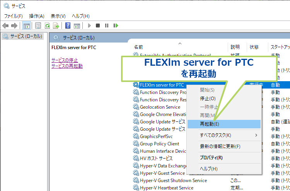Click gear icon beside Google Chrome Elevation row
This screenshot has width=290, height=191.
click(136, 114)
